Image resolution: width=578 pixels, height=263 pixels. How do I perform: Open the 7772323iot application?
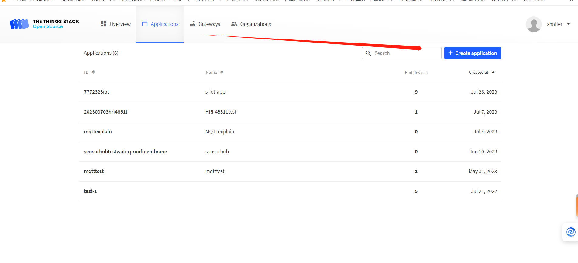tap(97, 92)
